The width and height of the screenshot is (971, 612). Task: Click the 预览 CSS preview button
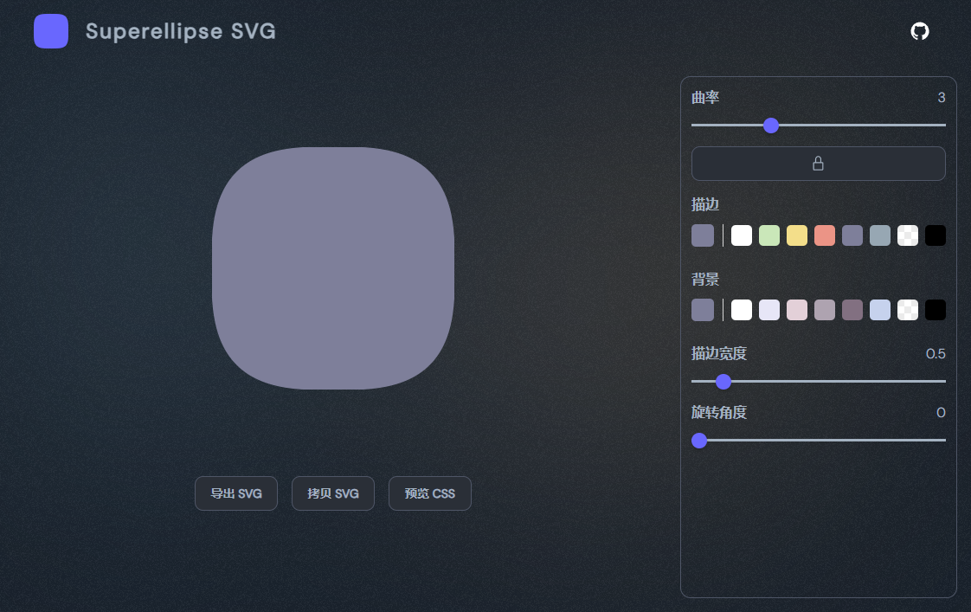429,493
